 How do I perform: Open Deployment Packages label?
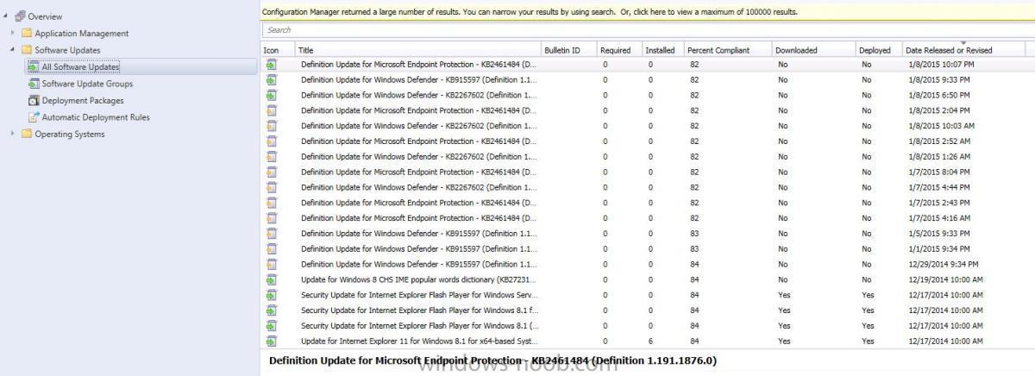point(83,100)
